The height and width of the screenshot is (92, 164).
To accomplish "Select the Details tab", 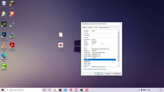I will [x=96, y=27].
